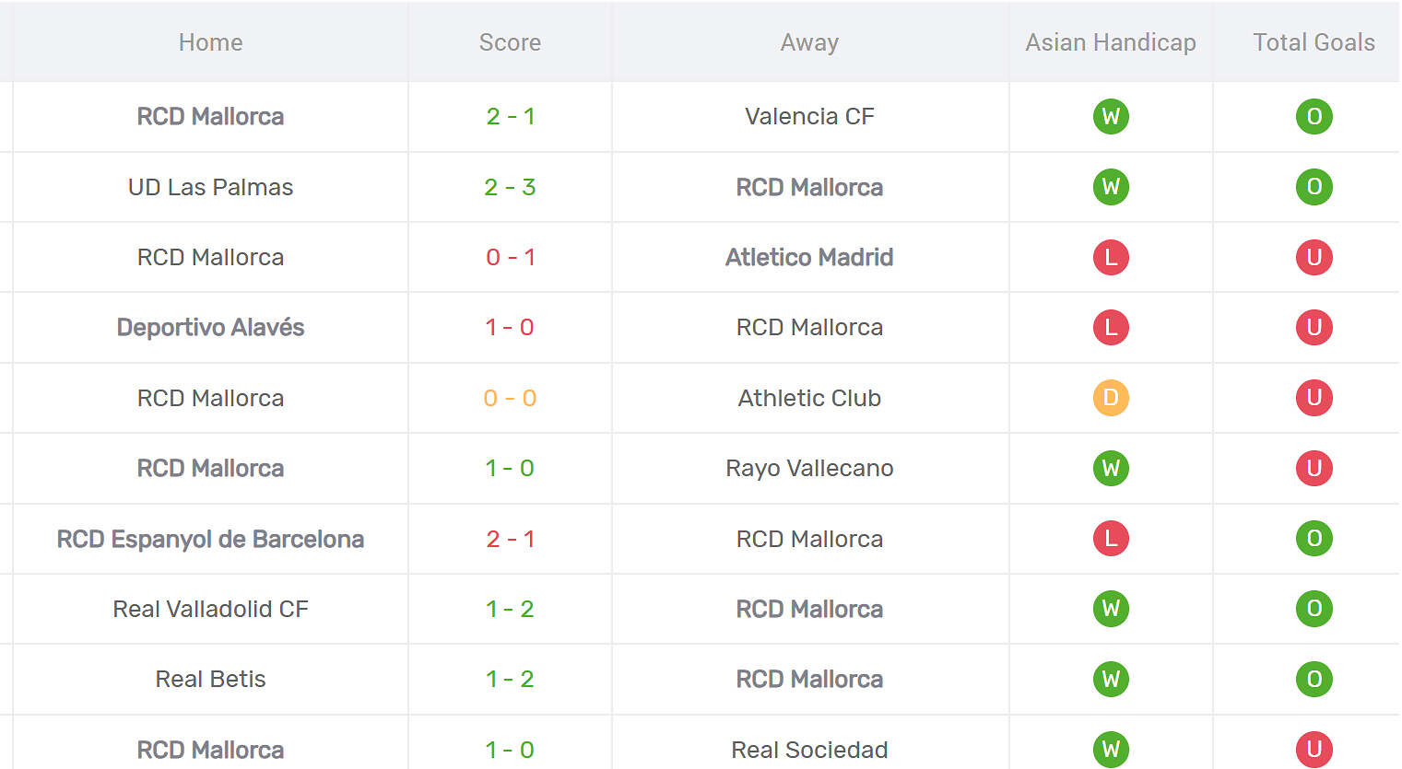Image resolution: width=1402 pixels, height=769 pixels.
Task: Open the UD Las Palmas team link
Action: (x=210, y=187)
